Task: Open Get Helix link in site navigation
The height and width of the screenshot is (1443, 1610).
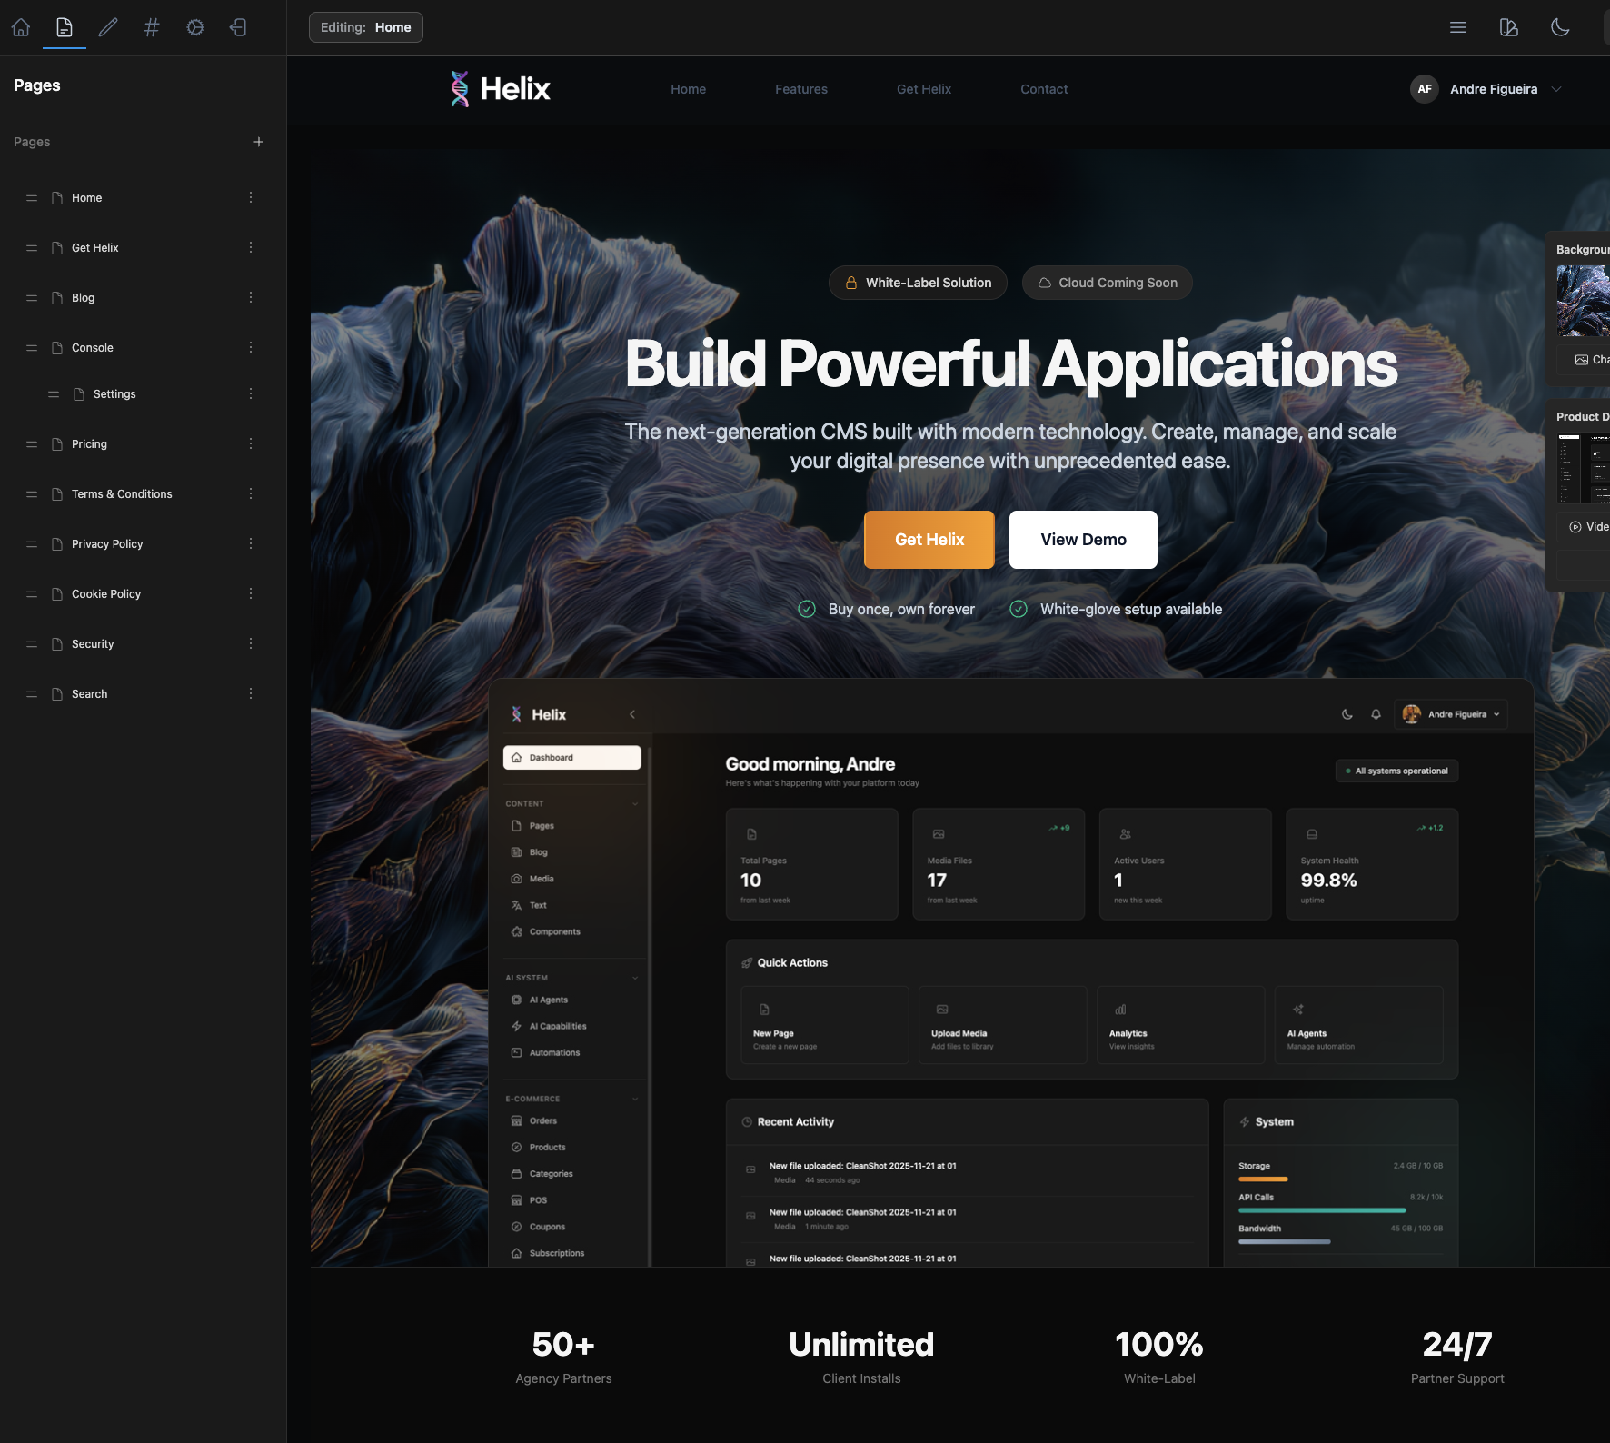Action: click(x=923, y=89)
